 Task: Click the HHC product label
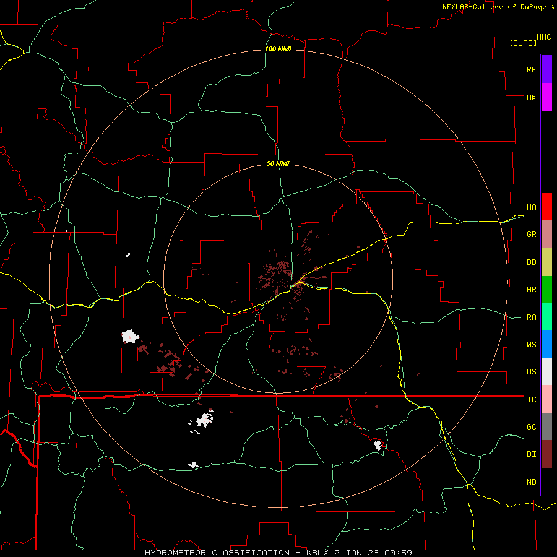coord(544,37)
